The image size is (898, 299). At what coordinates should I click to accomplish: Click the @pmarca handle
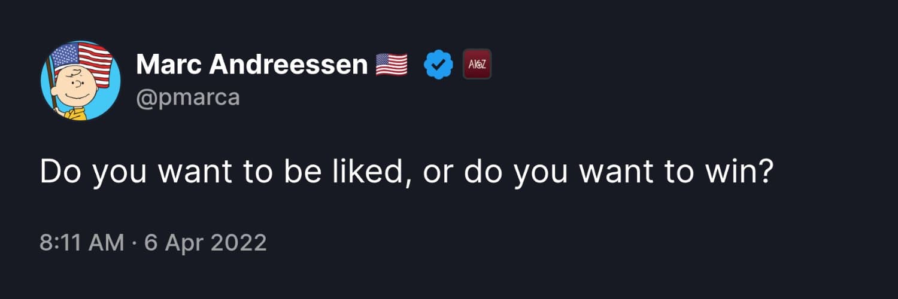(x=188, y=96)
